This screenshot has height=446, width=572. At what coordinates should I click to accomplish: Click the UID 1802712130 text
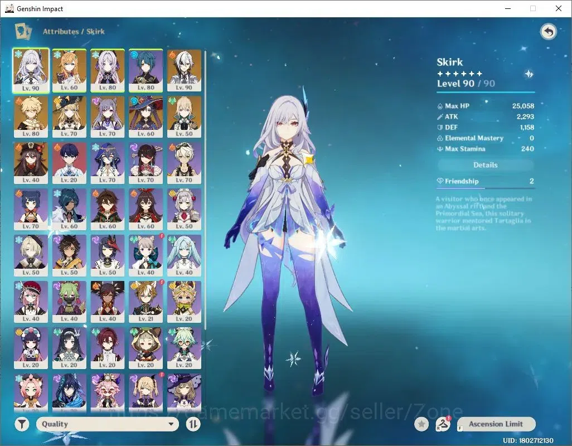(x=528, y=440)
